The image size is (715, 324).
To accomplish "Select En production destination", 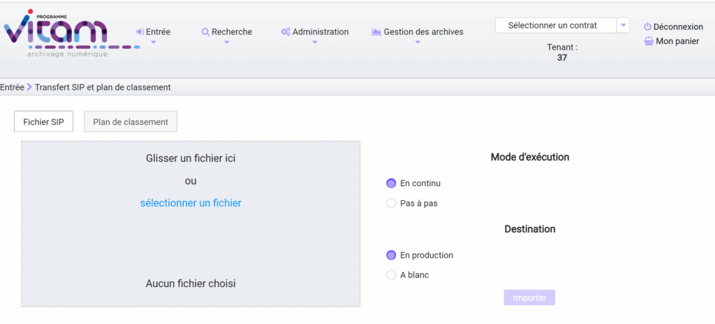I will (x=391, y=255).
